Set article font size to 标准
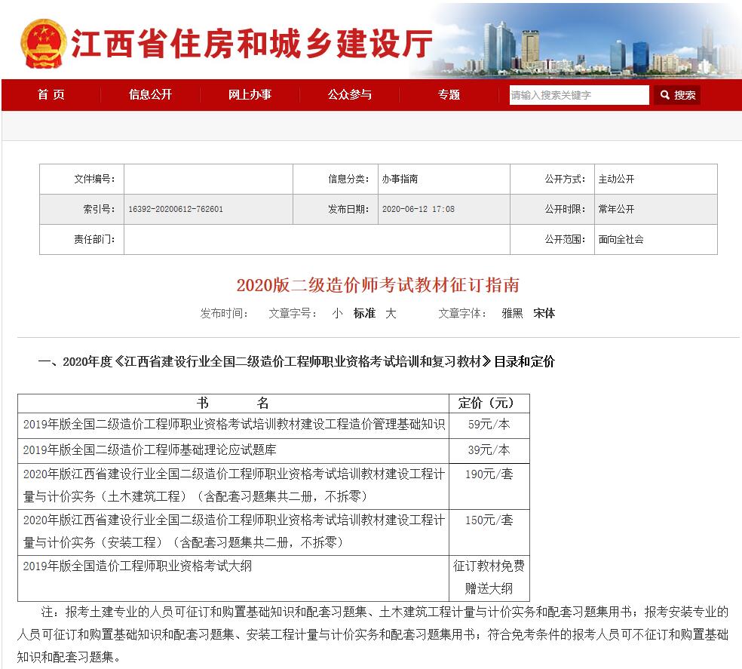This screenshot has width=742, height=669. pyautogui.click(x=364, y=314)
